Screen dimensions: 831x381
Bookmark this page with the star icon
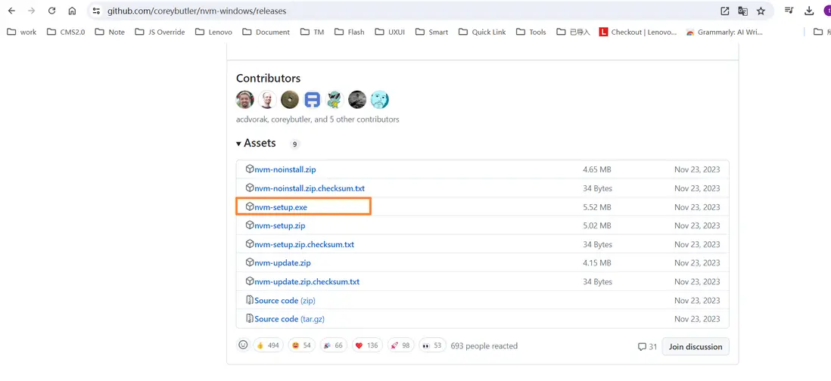click(x=761, y=11)
